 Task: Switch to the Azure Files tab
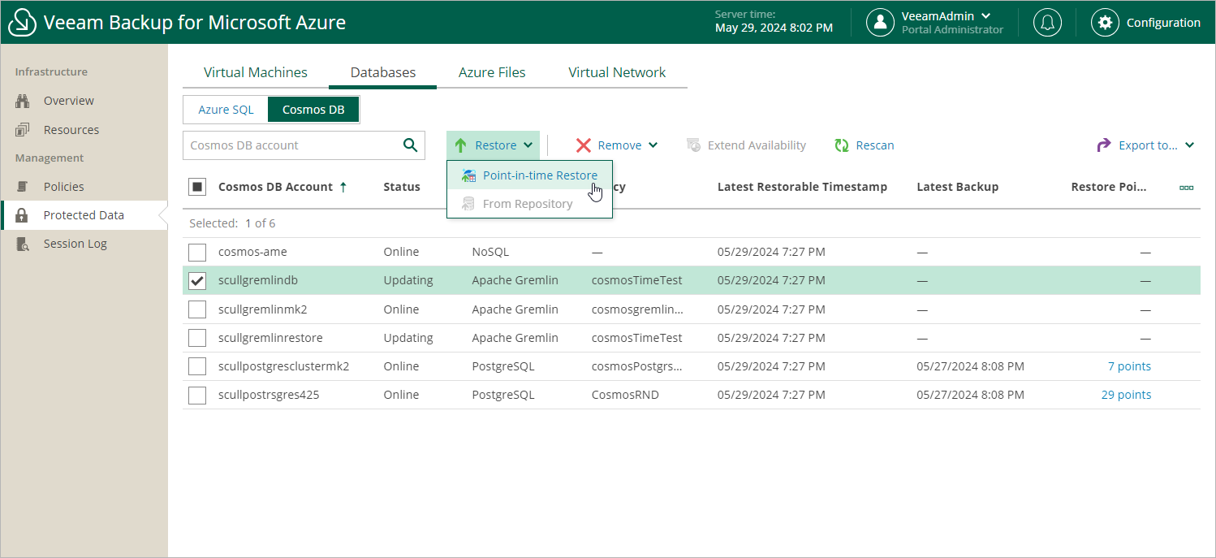pos(492,72)
